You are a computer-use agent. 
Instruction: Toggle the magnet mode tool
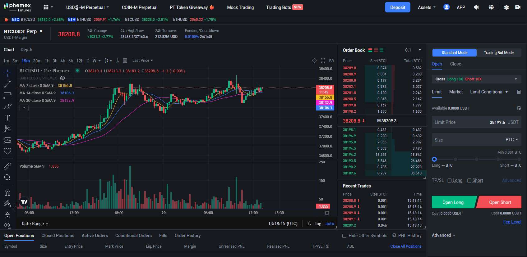click(x=7, y=193)
